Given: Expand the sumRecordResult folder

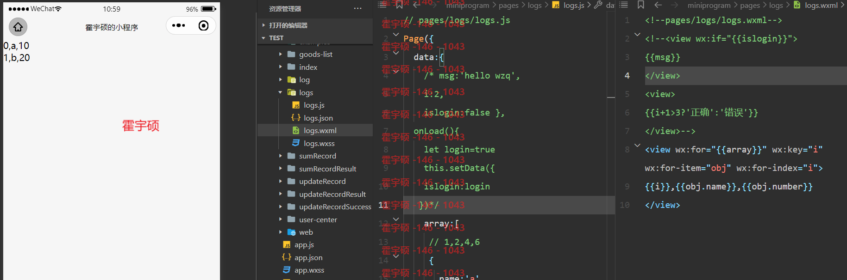Looking at the screenshot, I should (280, 169).
